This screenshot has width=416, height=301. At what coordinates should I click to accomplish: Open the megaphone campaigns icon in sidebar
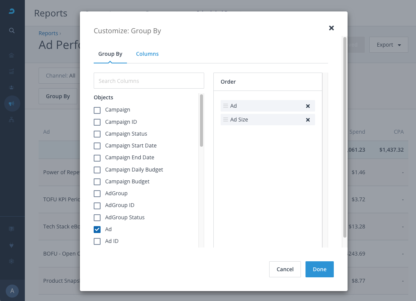point(12,104)
